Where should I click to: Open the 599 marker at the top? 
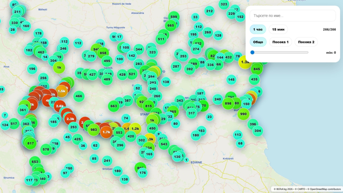coord(174,17)
